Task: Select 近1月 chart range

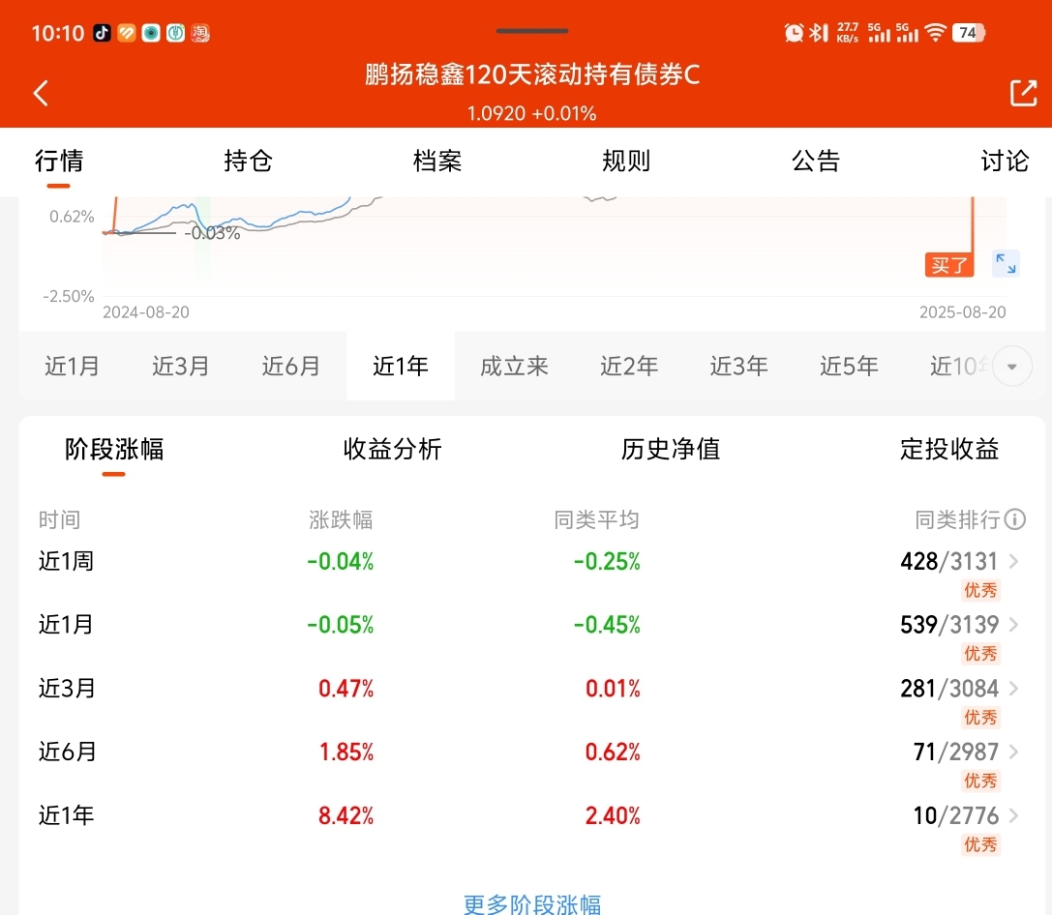Action: [x=73, y=366]
